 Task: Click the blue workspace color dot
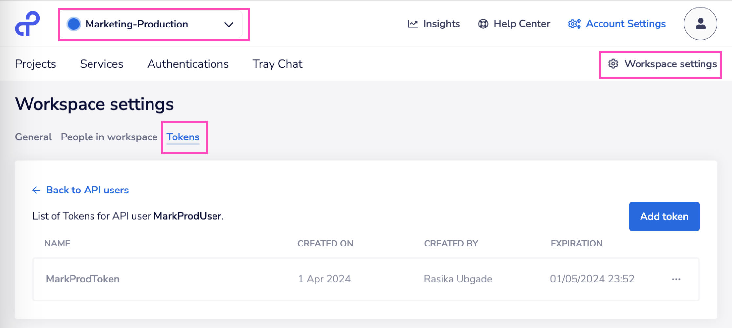[x=74, y=24]
